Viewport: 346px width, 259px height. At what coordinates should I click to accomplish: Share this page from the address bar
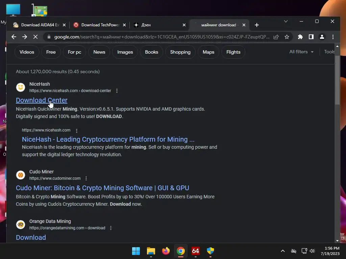tap(276, 37)
